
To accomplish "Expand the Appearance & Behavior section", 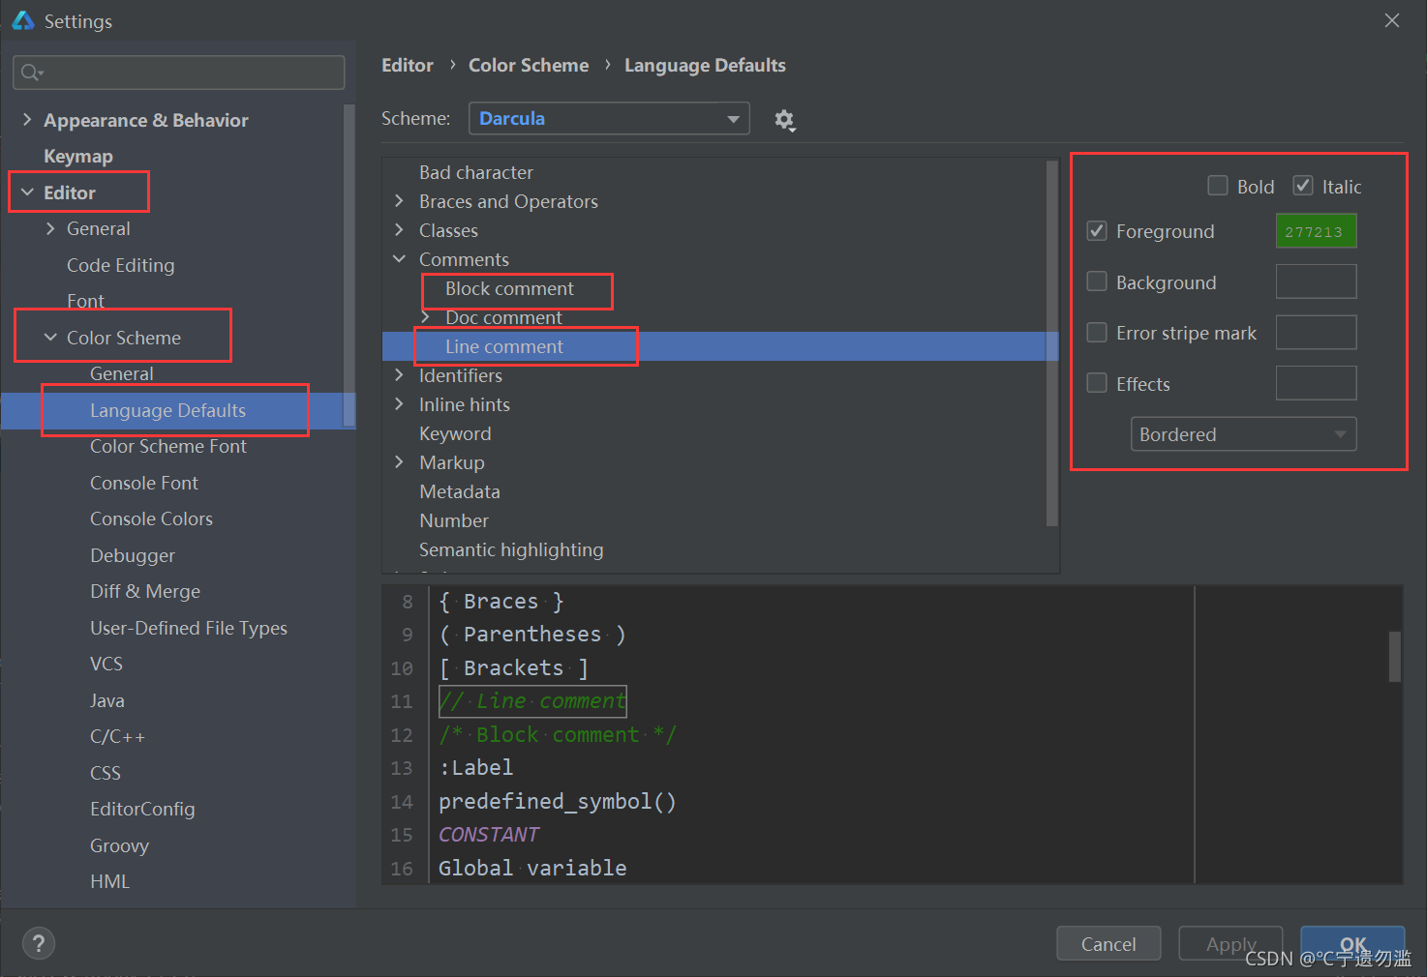I will click(26, 119).
